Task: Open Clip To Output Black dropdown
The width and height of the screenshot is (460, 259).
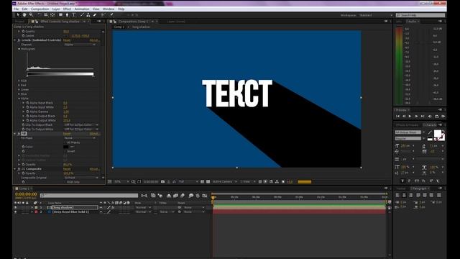Action: click(x=81, y=124)
